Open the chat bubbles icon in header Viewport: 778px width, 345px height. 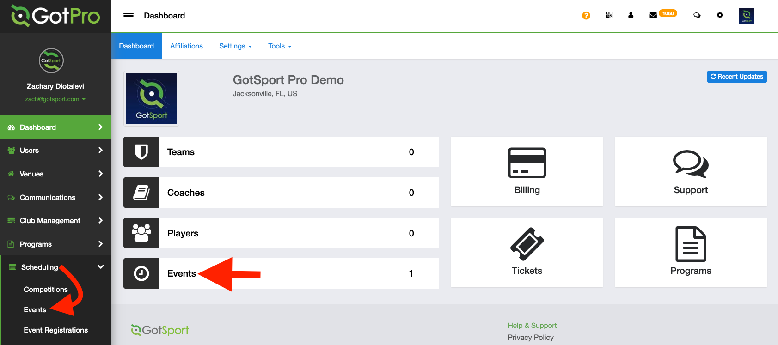(697, 15)
